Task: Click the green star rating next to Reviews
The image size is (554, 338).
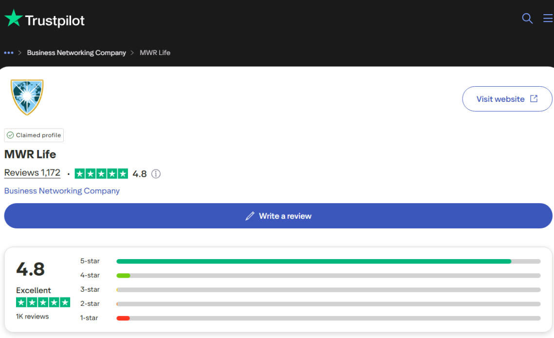Action: 101,174
